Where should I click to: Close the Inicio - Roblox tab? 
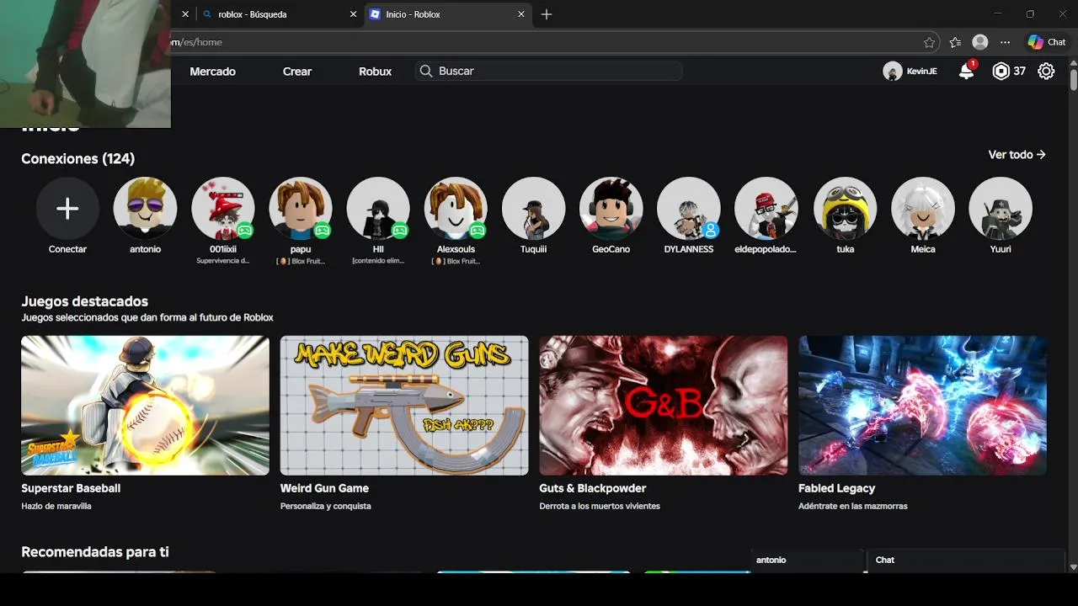521,14
